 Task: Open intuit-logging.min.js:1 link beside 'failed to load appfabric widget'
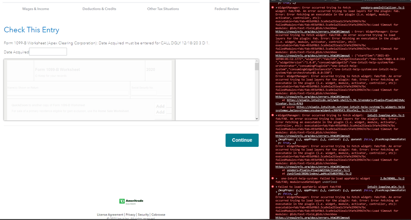tap(386, 187)
